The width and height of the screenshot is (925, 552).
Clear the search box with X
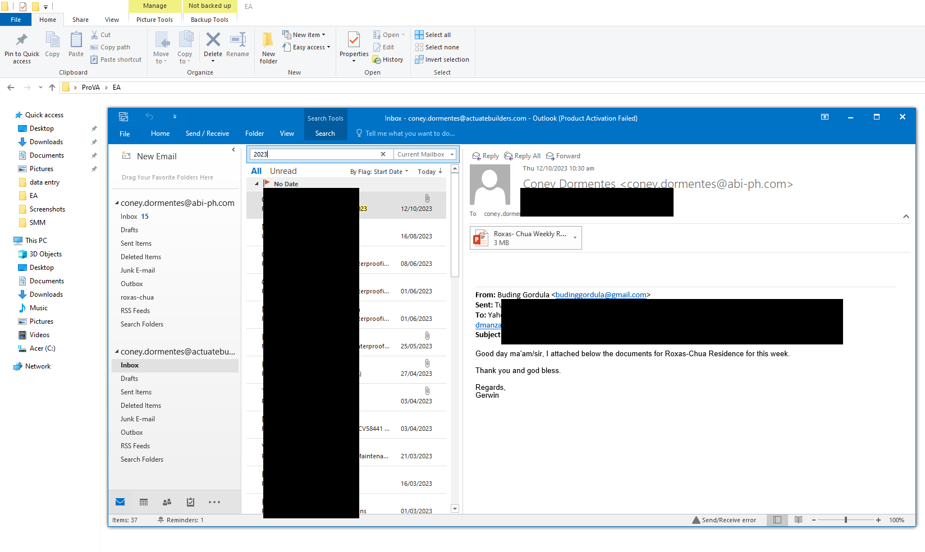click(383, 154)
